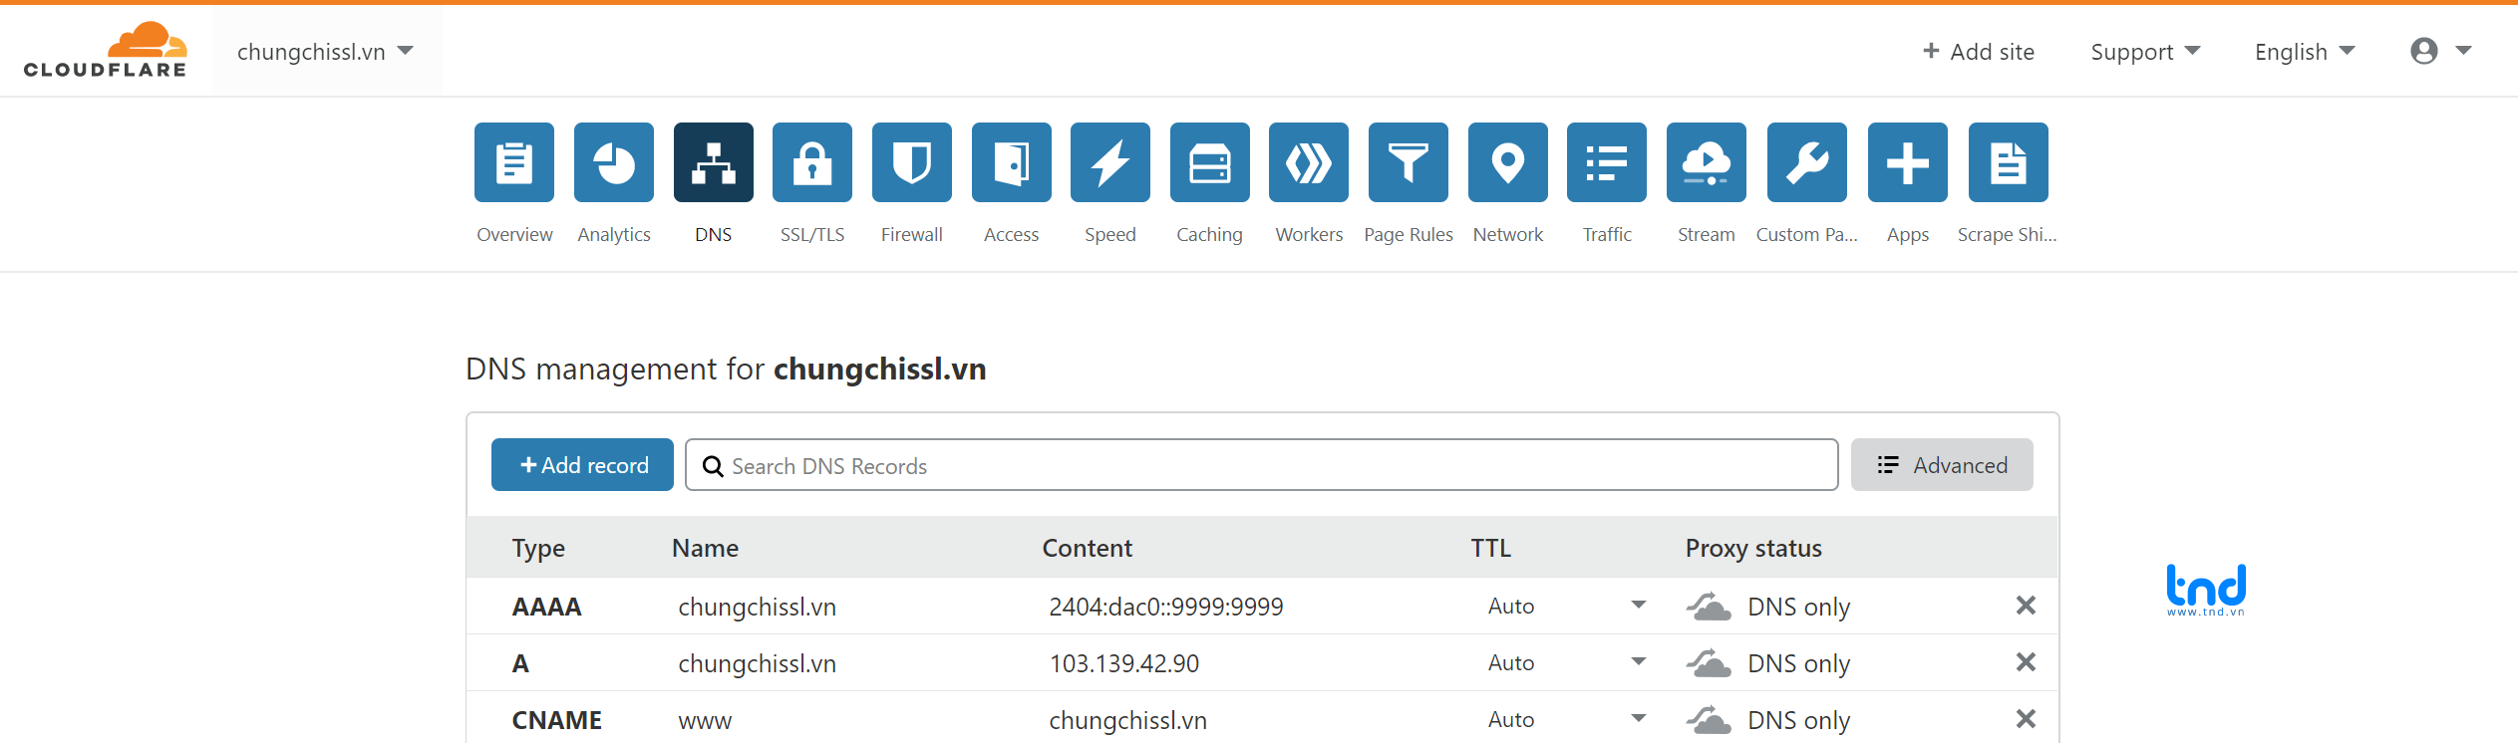Toggle proxy status cloud for AAAA record

point(1709,607)
